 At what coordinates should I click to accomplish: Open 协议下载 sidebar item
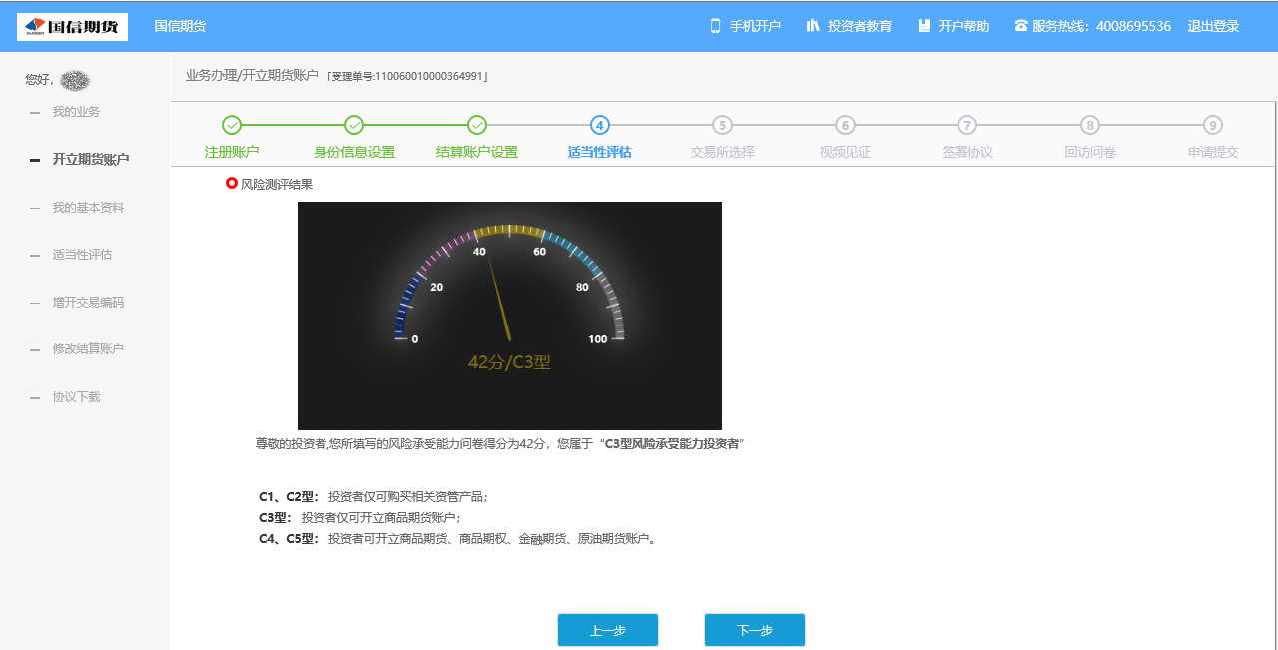[x=76, y=397]
